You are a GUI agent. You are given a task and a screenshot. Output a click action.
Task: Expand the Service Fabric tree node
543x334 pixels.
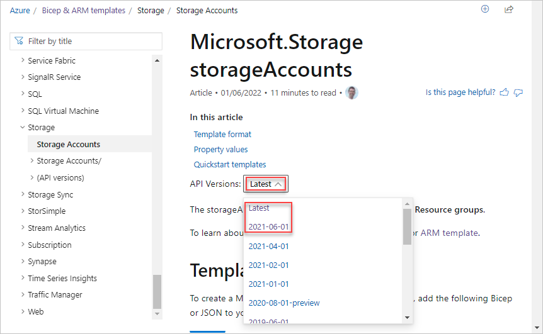(23, 60)
